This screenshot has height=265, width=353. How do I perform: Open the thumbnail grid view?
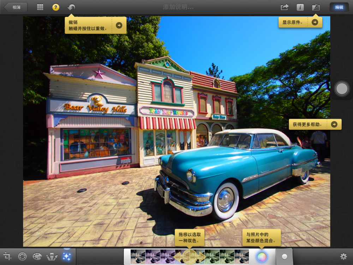click(40, 7)
